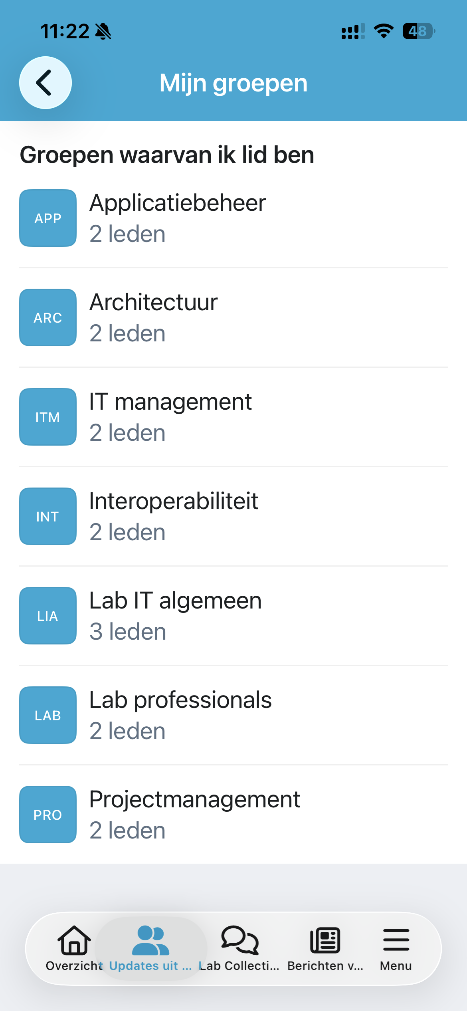Open the hamburger Menu
Image resolution: width=467 pixels, height=1011 pixels.
396,948
